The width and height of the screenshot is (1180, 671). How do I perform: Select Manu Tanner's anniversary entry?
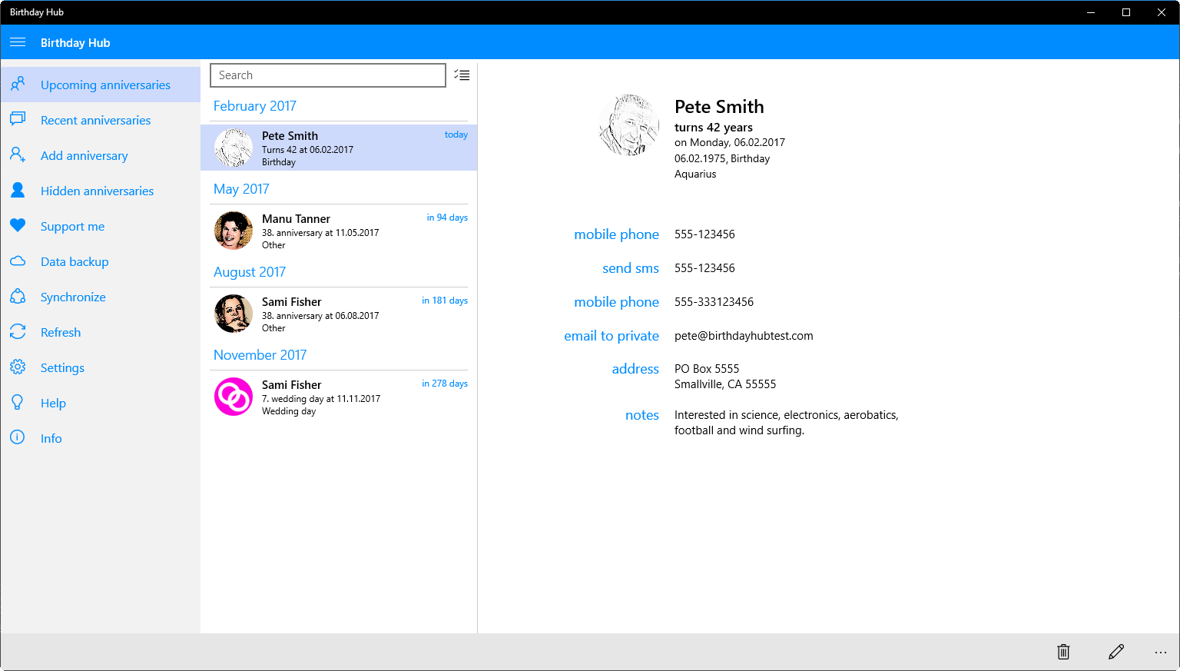(338, 231)
